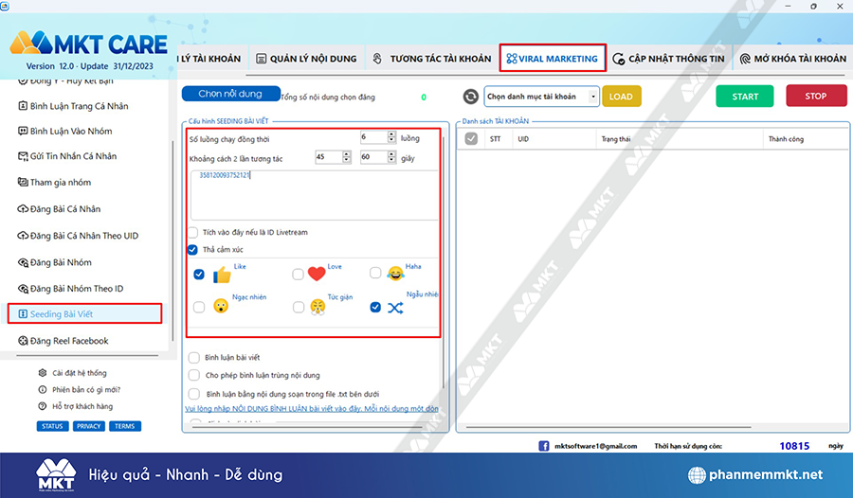Click the sidebar menu vertical scrollbar
The image size is (853, 498).
[x=173, y=240]
